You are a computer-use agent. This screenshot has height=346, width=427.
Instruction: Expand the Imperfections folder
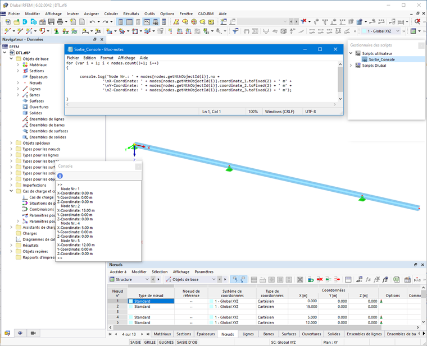pos(11,185)
